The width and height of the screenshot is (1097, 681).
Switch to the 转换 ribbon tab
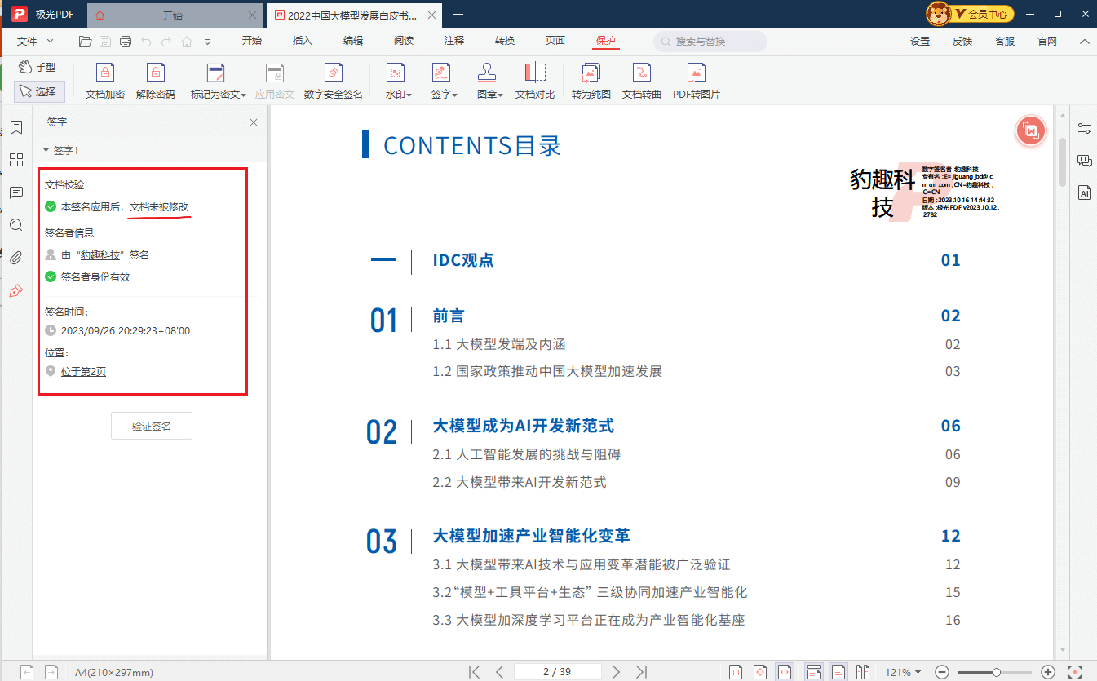pyautogui.click(x=504, y=38)
